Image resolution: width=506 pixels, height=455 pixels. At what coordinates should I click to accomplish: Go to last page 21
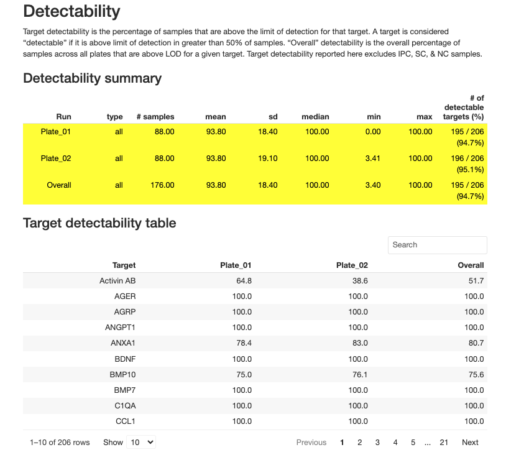(444, 443)
